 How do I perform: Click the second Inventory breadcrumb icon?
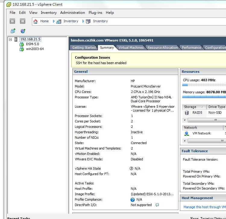[88, 21]
